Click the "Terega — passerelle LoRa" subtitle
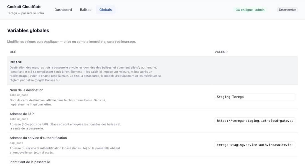 (26, 13)
